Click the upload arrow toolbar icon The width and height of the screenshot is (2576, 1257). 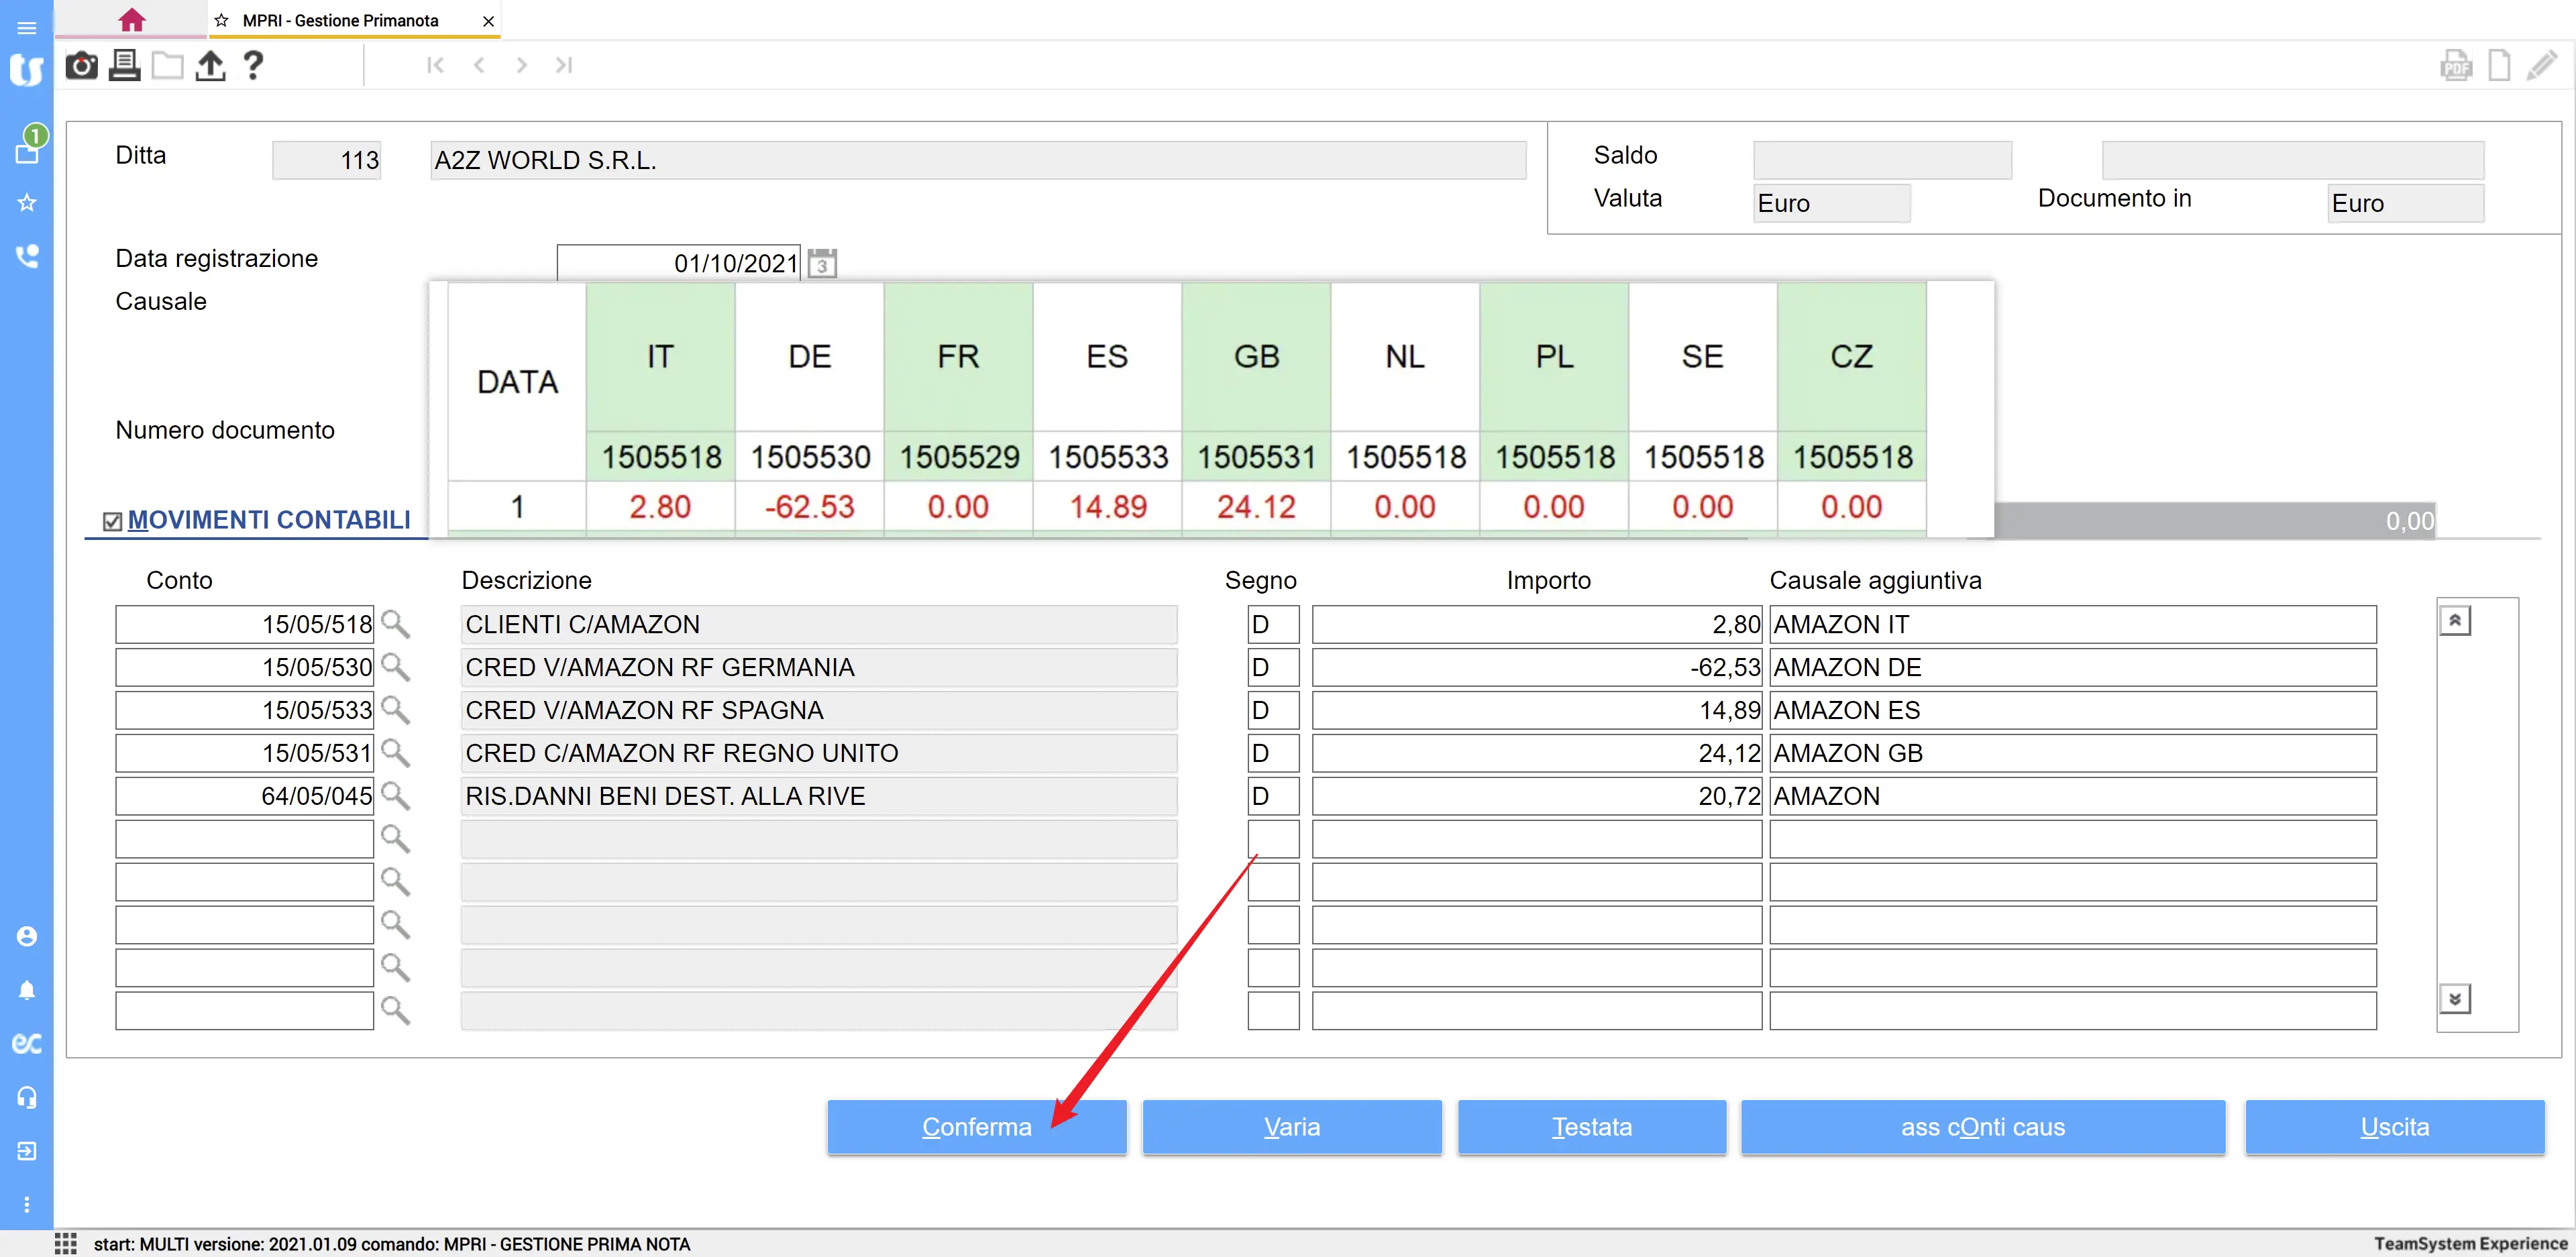click(210, 66)
